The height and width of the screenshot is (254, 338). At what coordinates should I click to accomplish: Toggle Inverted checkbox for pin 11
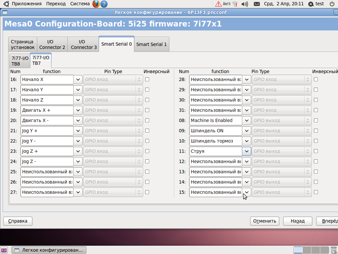point(316,151)
